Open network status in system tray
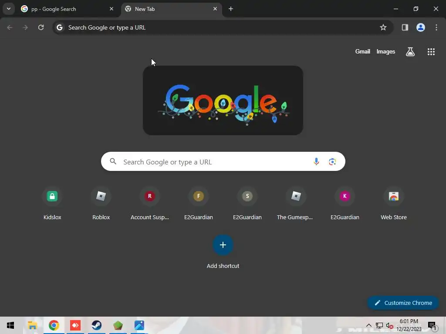 pos(379,325)
